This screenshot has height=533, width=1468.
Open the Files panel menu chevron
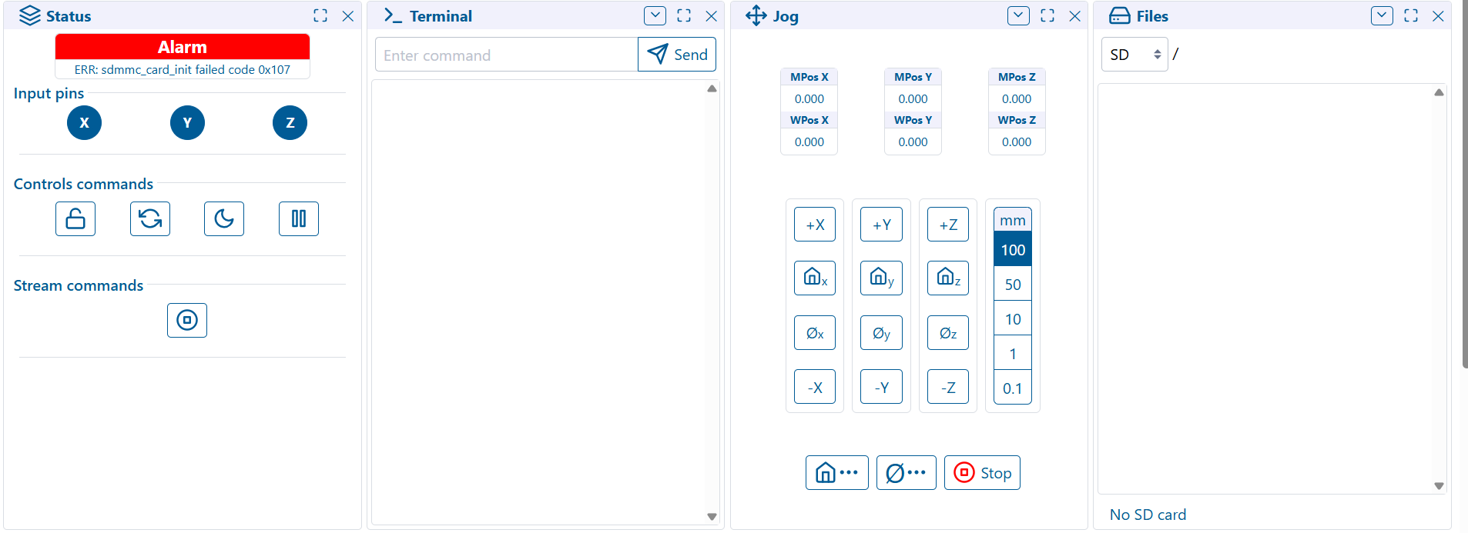1382,15
